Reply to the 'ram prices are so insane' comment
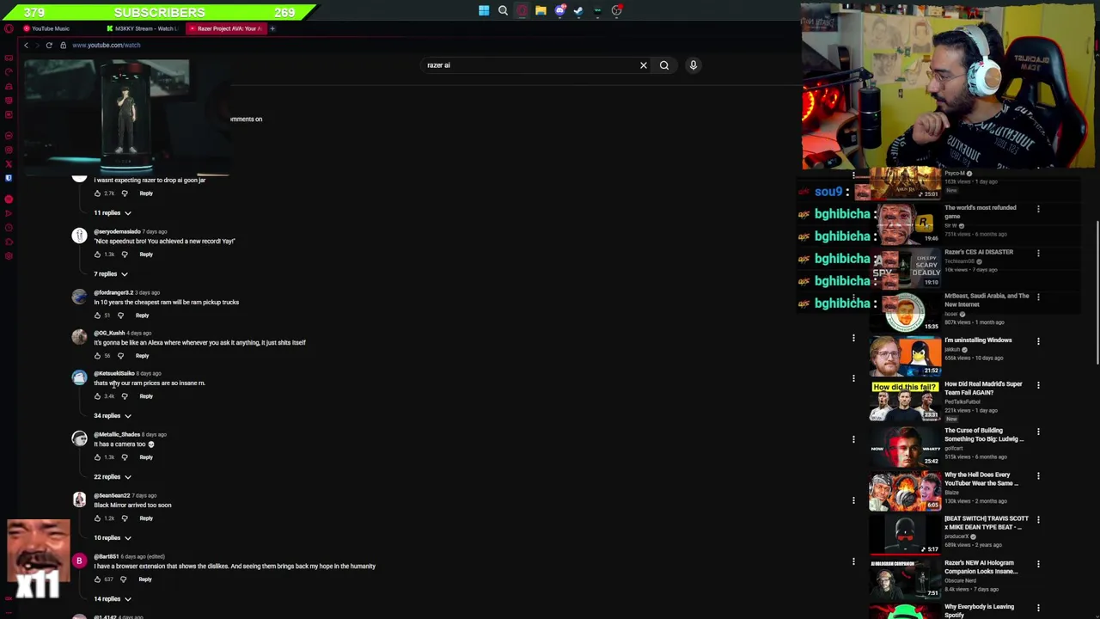This screenshot has height=619, width=1100. pos(146,396)
